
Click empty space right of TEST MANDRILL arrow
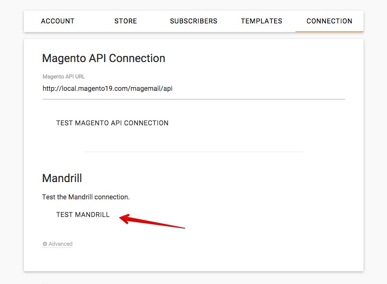click(268, 218)
